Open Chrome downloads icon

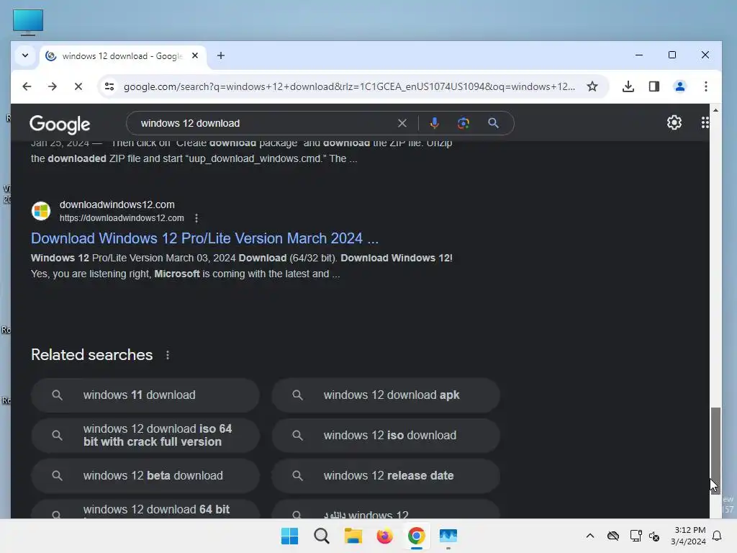628,86
